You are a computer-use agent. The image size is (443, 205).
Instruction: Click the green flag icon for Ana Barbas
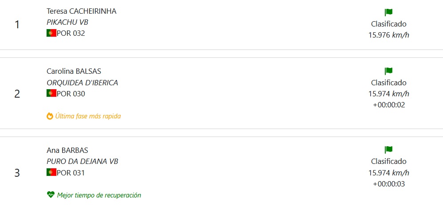(388, 150)
